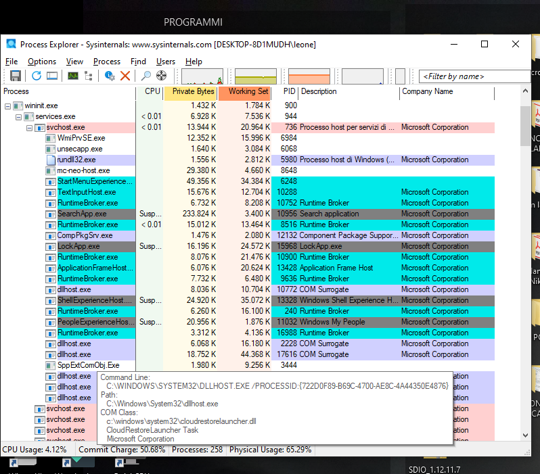Click the Commit Charge status bar entry

click(122, 450)
